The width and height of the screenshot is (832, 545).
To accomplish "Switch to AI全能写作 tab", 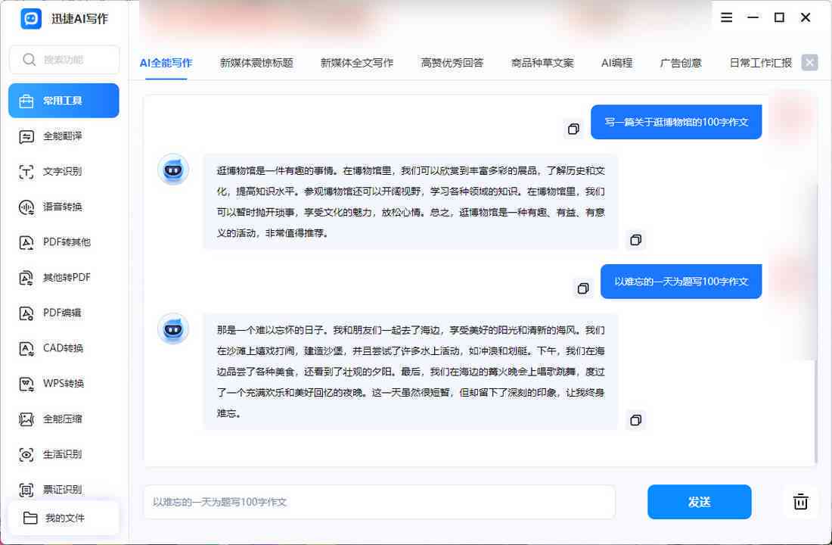I will 166,63.
